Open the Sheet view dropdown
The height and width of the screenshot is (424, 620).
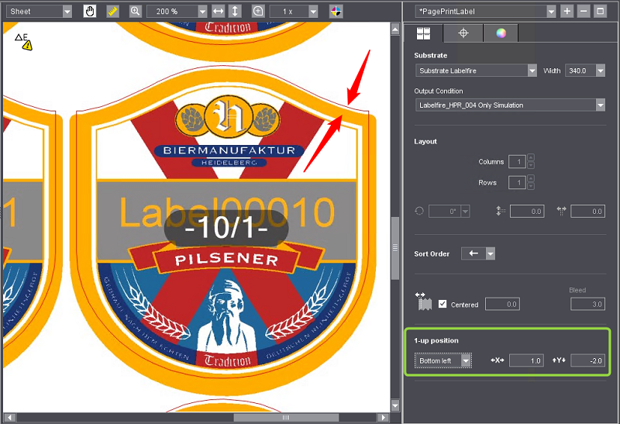[x=67, y=12]
